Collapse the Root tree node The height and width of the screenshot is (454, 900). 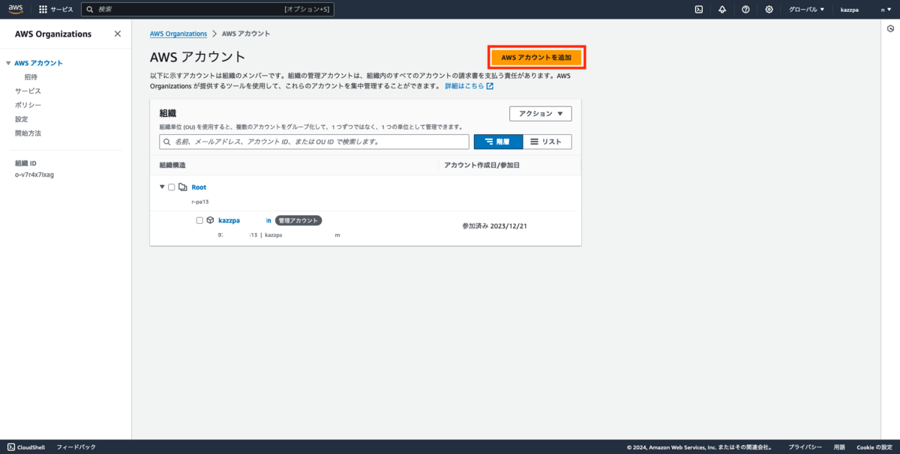pos(162,187)
